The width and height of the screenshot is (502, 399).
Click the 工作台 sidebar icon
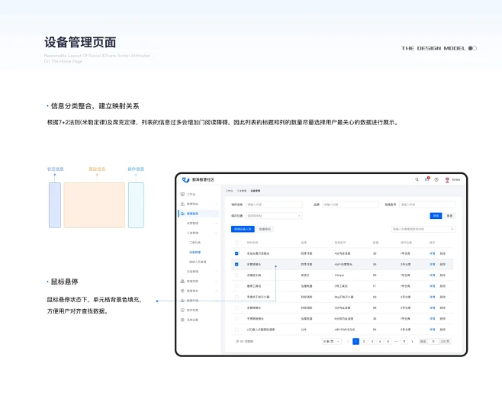182,195
